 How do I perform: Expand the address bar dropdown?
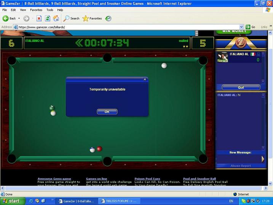point(241,27)
